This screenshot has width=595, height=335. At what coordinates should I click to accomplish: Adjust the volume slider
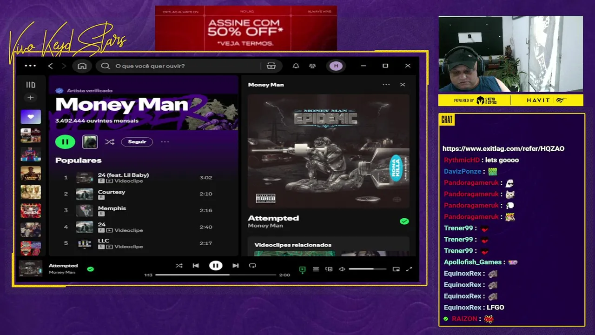pyautogui.click(x=367, y=269)
